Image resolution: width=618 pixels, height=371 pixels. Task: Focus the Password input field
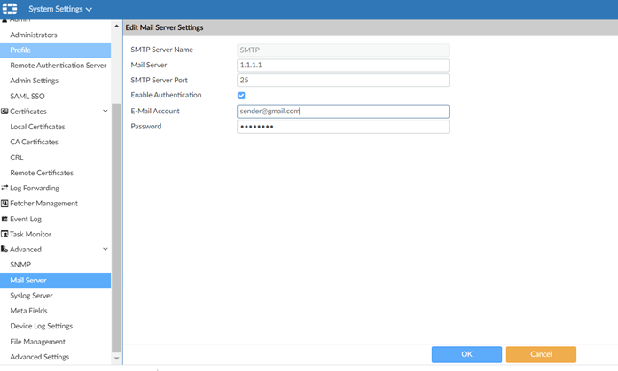tap(342, 127)
